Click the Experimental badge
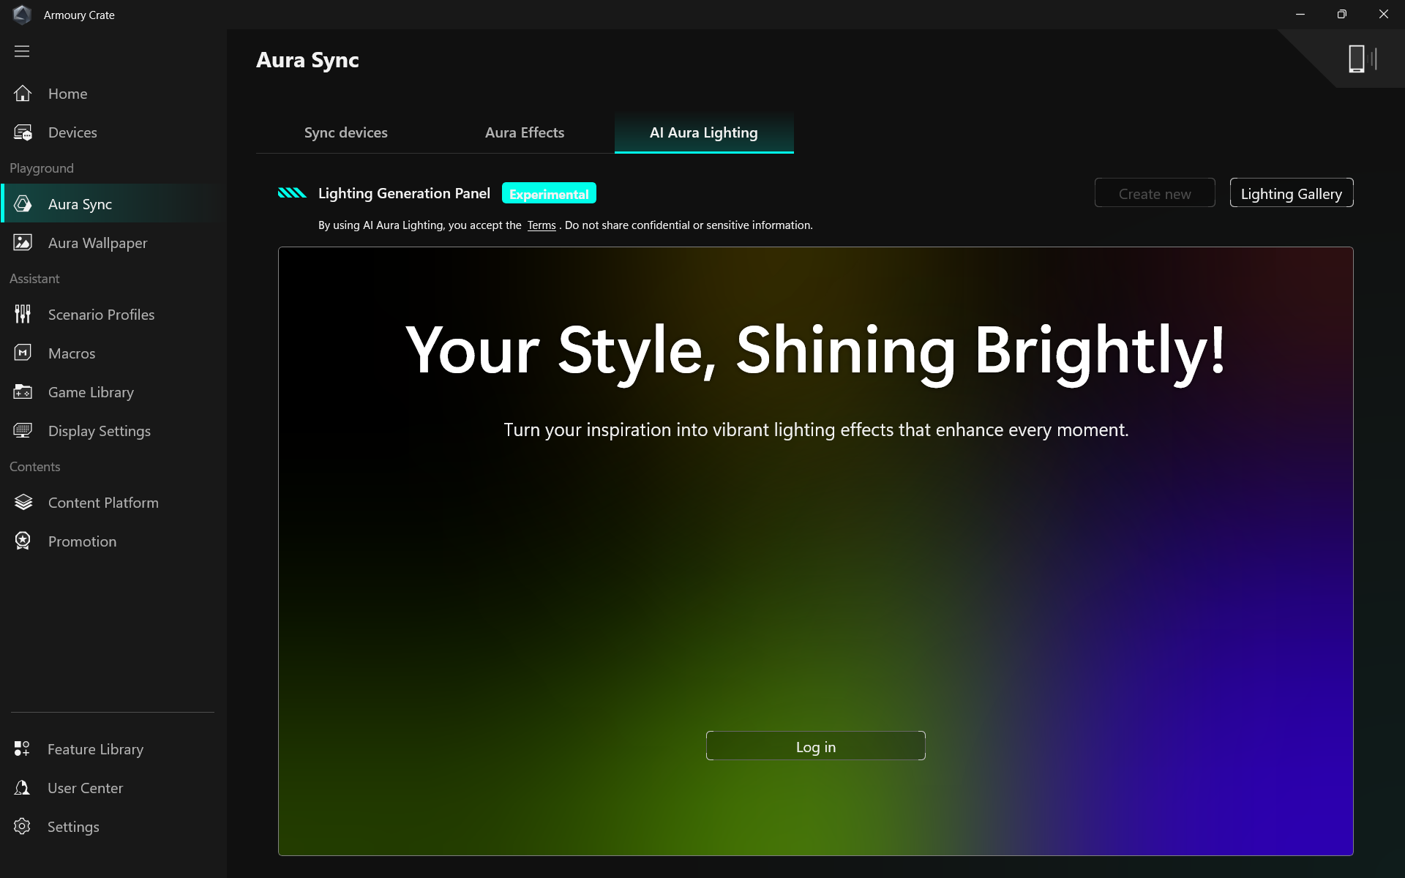This screenshot has width=1405, height=878. [549, 193]
